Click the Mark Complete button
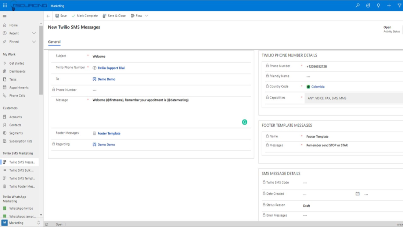The width and height of the screenshot is (403, 227). point(84,16)
